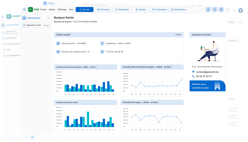Open the apps grid icon beside PAIE
Image resolution: width=248 pixels, height=142 pixels.
(24, 10)
